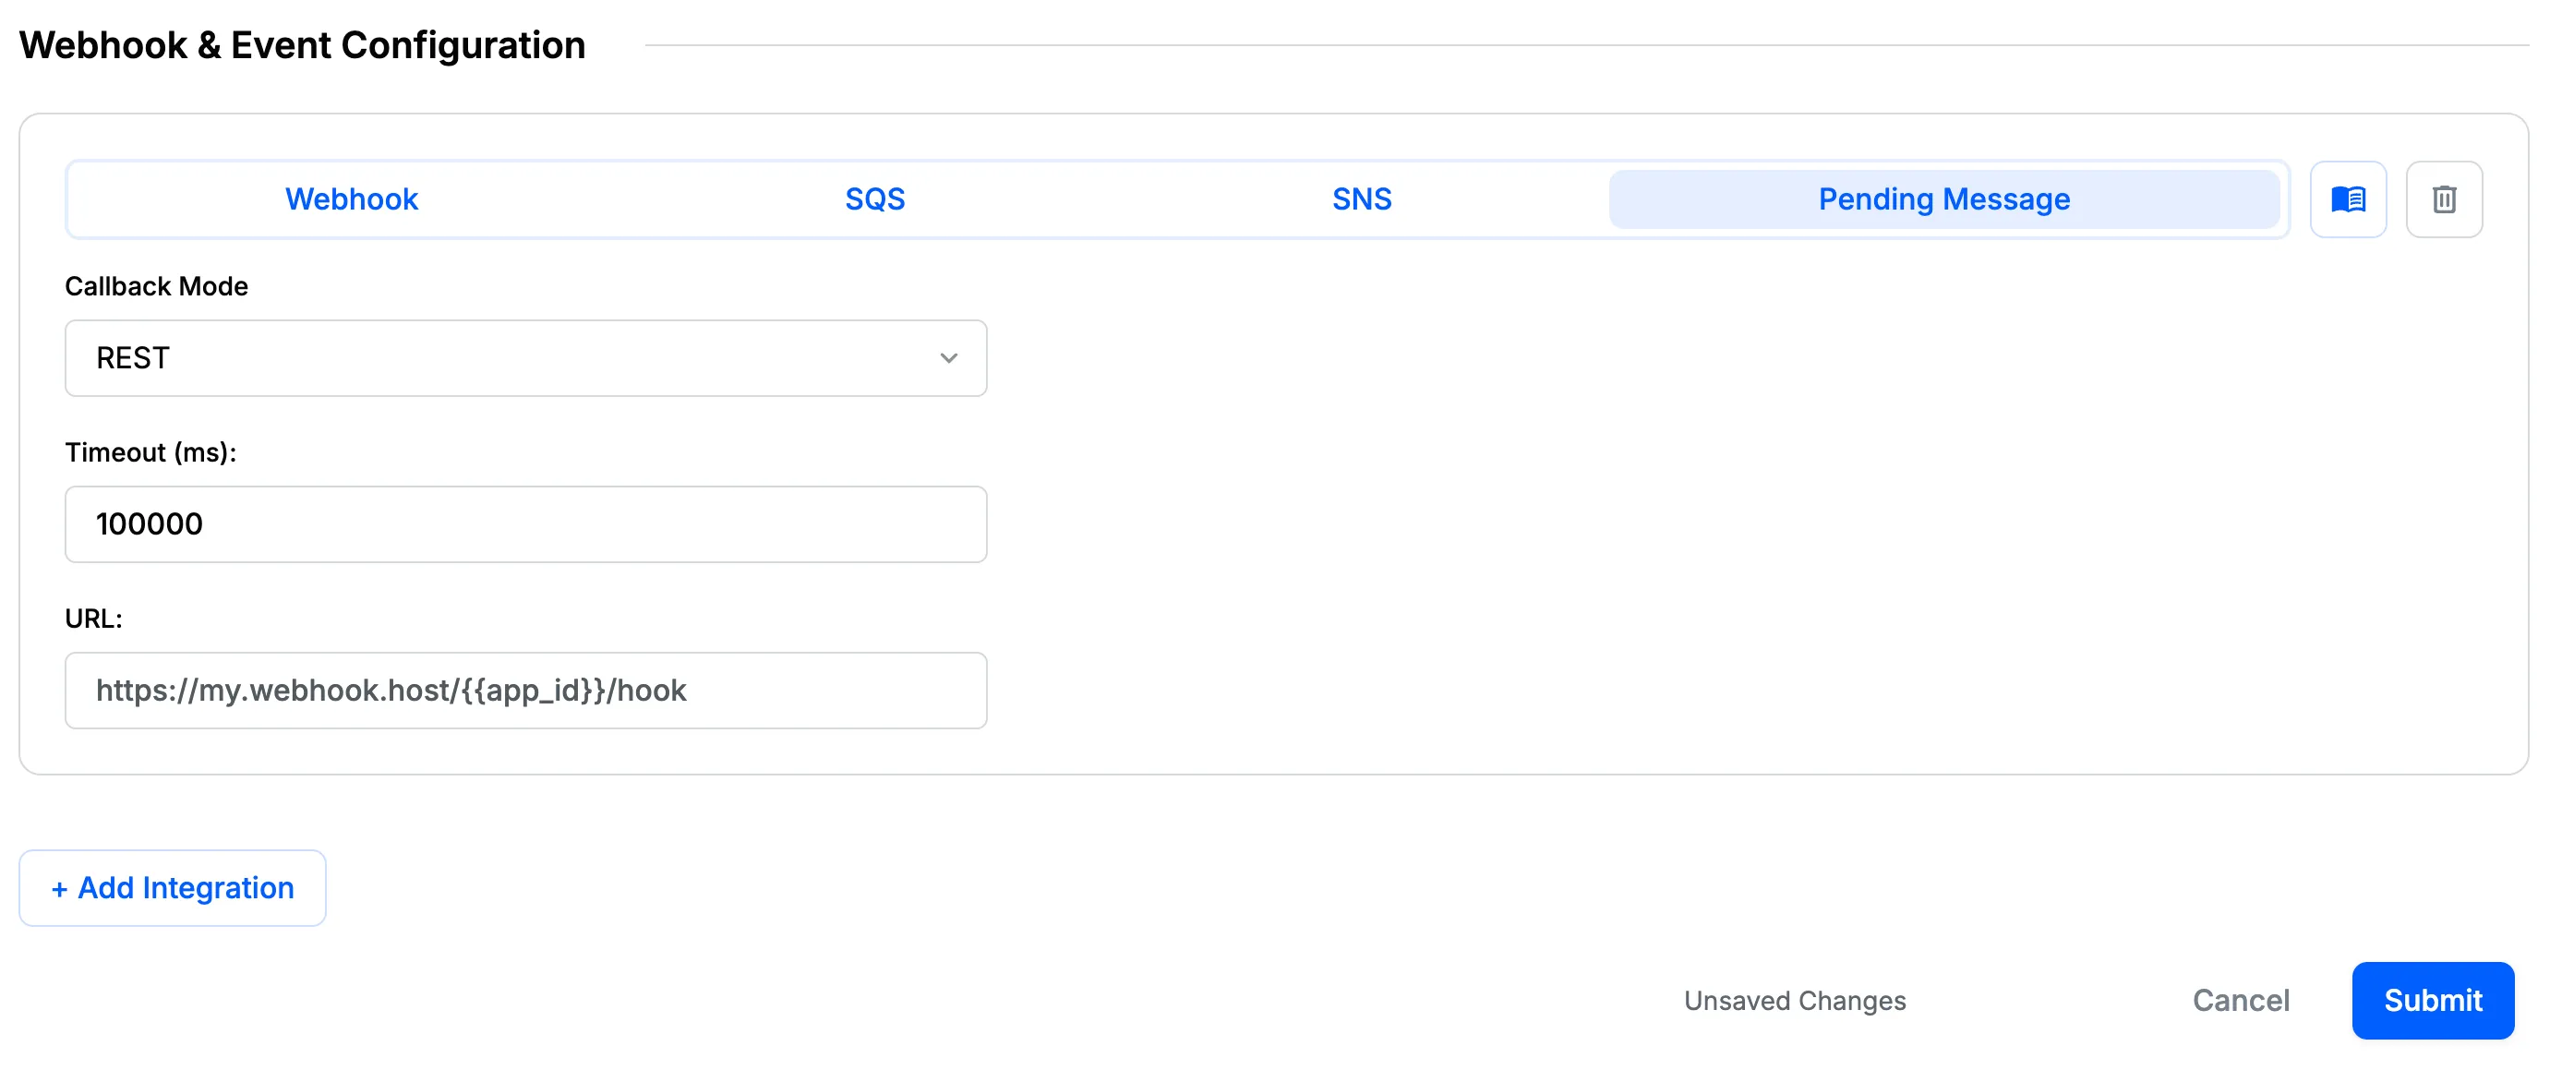Click the Timeout (ms) label
This screenshot has height=1082, width=2550.
pos(150,452)
